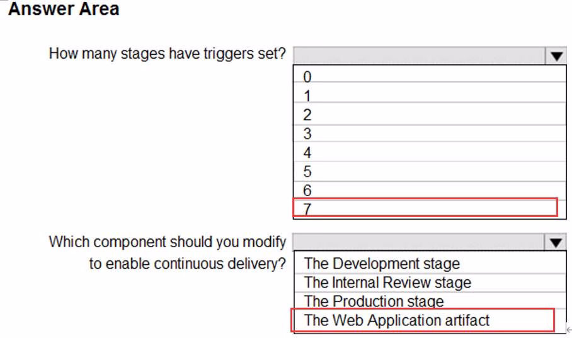Choose The Web Application artifact option
This screenshot has width=572, height=338.
click(397, 320)
